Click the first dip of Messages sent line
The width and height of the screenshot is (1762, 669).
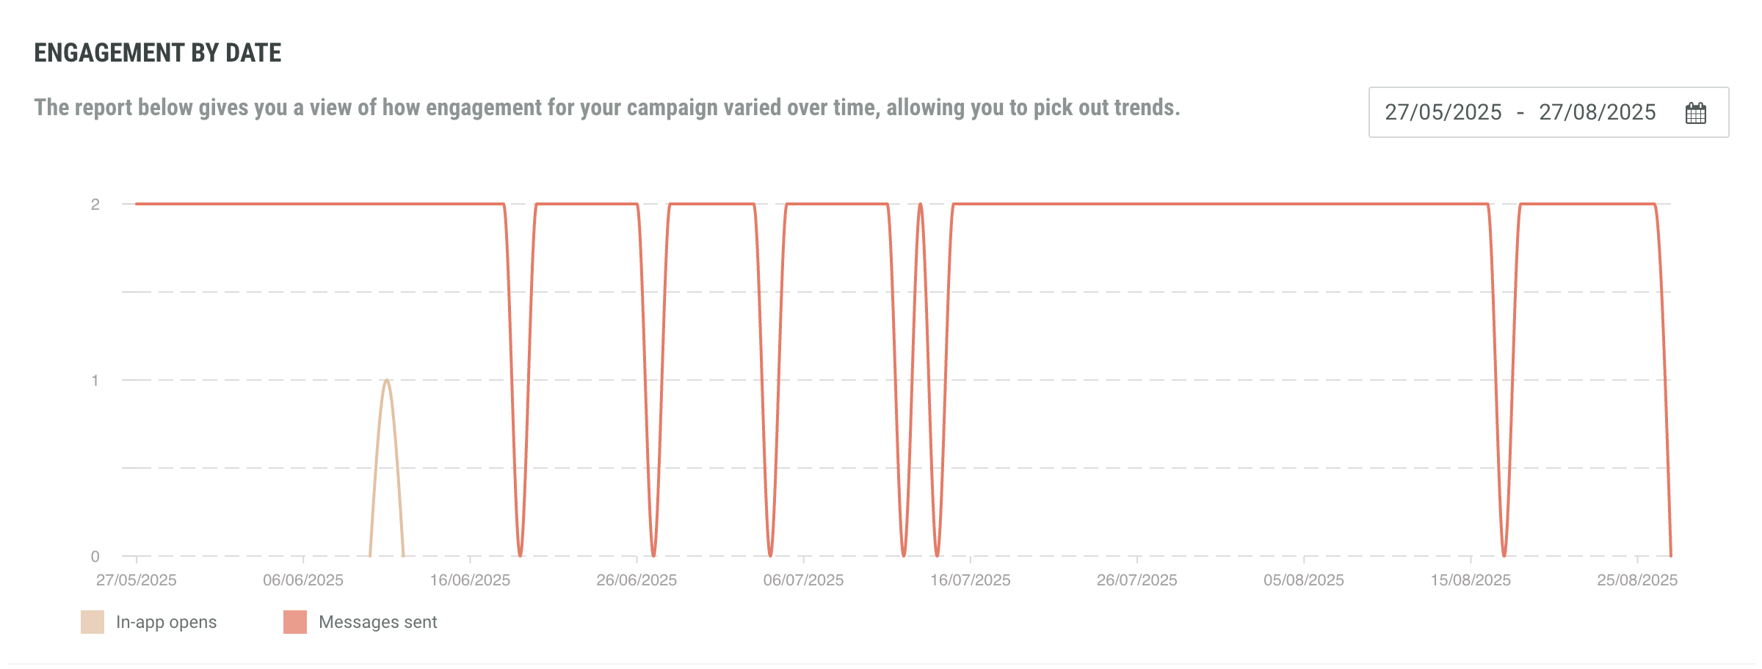[520, 554]
